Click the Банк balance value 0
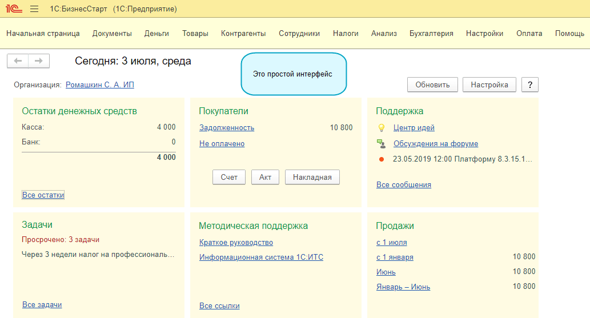 [174, 142]
